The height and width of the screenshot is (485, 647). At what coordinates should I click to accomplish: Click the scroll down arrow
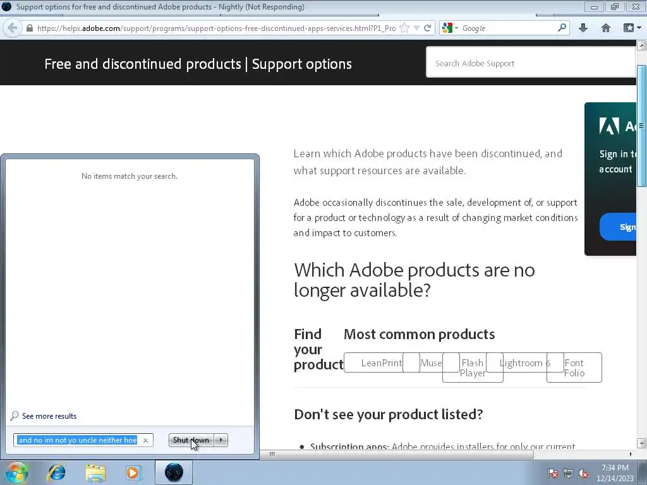(x=642, y=443)
